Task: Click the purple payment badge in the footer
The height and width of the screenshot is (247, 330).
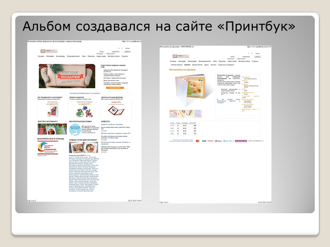Action: [x=241, y=141]
